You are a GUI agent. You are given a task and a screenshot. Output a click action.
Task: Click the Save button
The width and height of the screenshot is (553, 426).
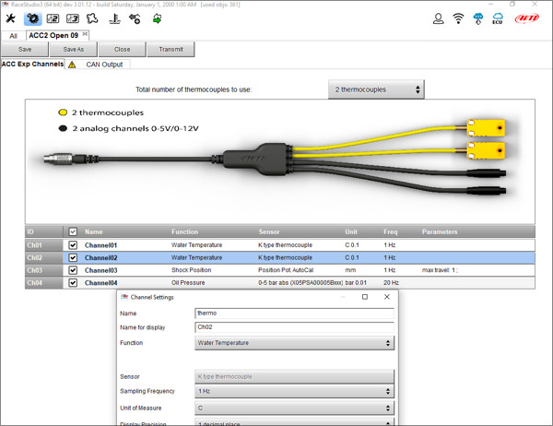pyautogui.click(x=25, y=50)
